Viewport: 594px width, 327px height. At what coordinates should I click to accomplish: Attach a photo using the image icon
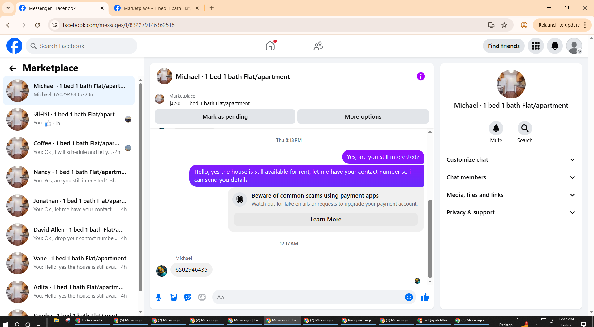(173, 297)
